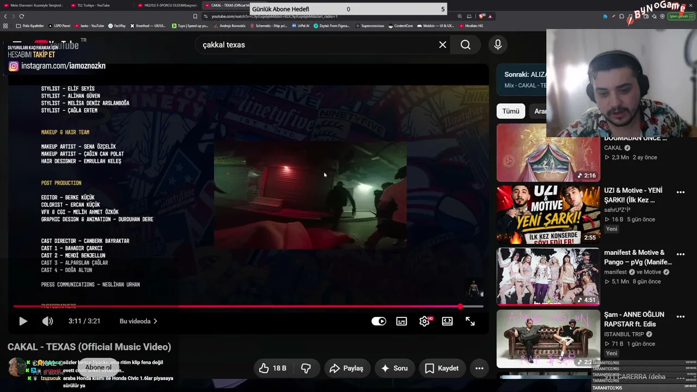Mute the video using the speaker icon

(x=48, y=321)
